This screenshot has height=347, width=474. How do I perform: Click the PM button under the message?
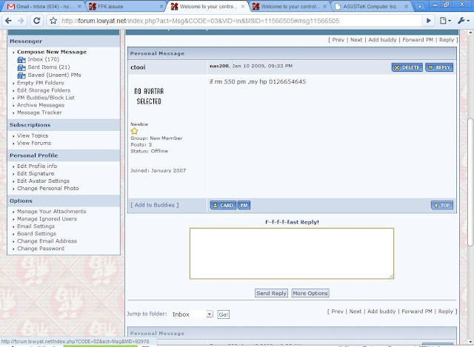[244, 206]
